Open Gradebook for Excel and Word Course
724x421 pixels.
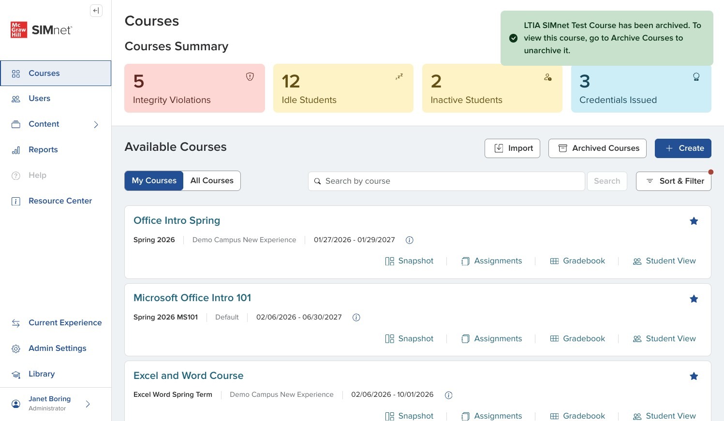point(577,416)
